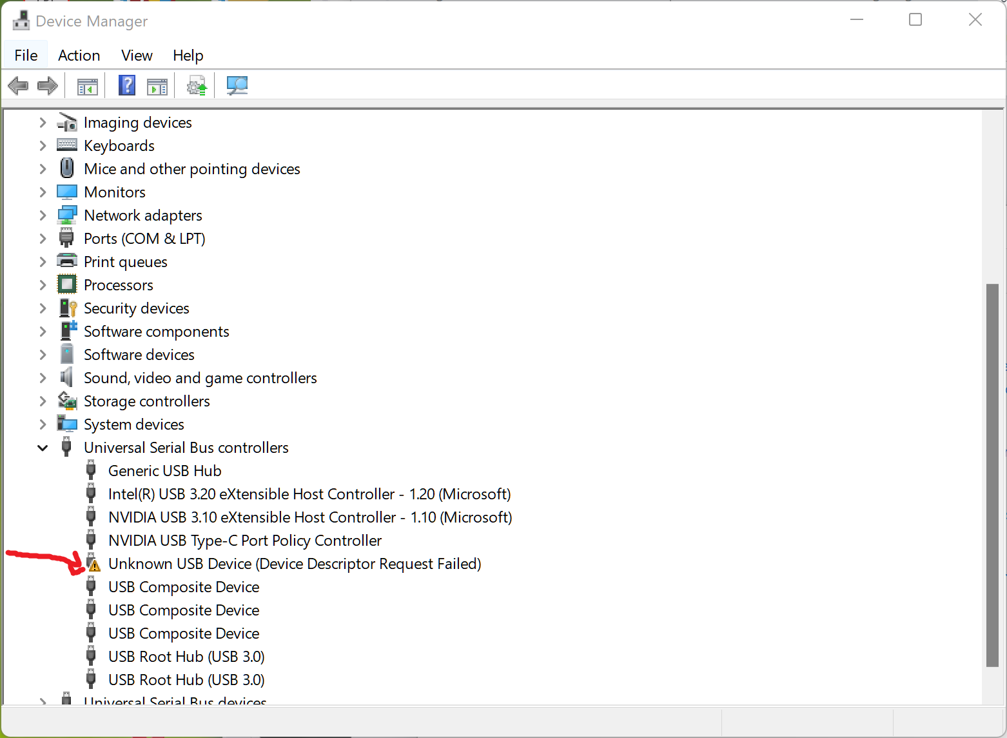
Task: Click the Back arrow toolbar button
Action: (x=18, y=85)
